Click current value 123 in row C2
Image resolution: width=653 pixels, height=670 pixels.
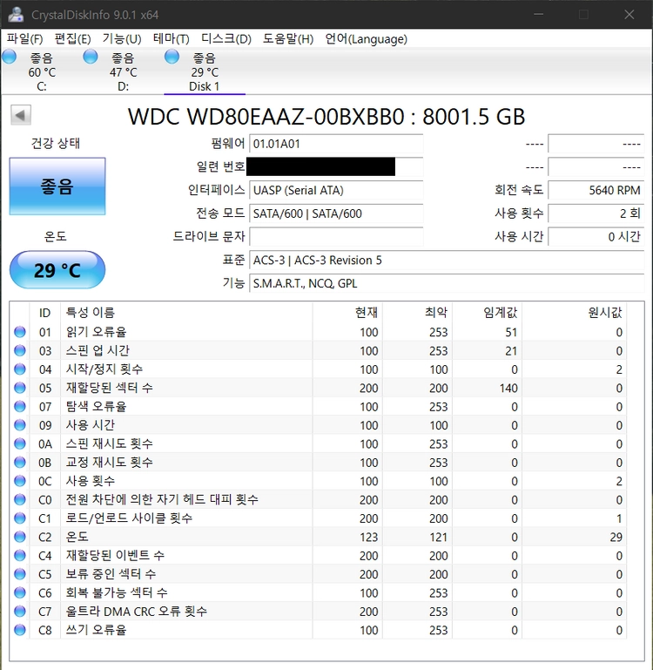pos(368,537)
